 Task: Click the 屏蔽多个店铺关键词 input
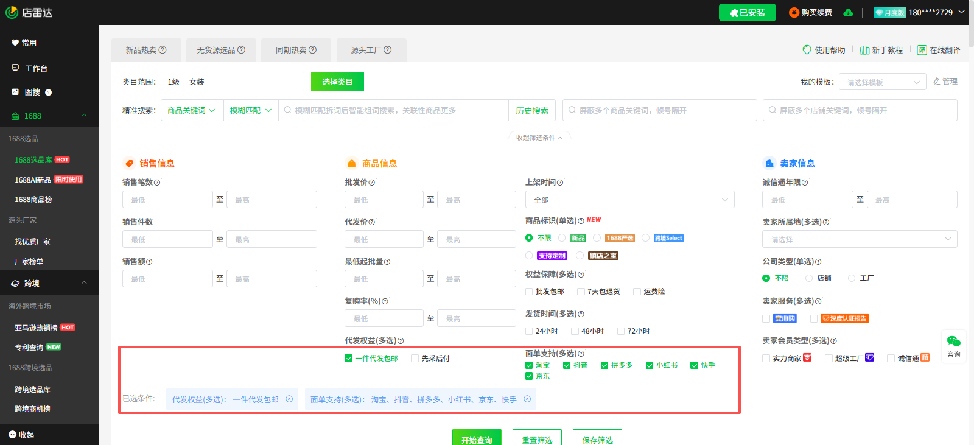[860, 110]
